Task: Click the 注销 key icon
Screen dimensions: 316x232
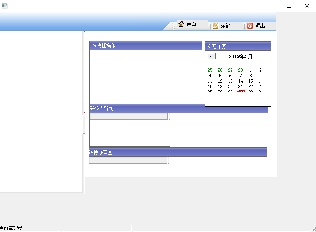Action: pos(216,26)
